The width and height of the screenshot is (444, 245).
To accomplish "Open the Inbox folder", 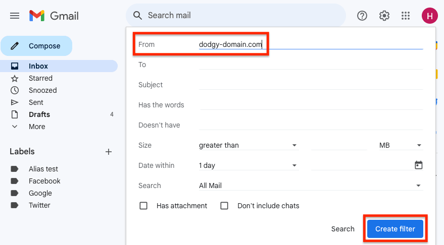I will (59, 66).
